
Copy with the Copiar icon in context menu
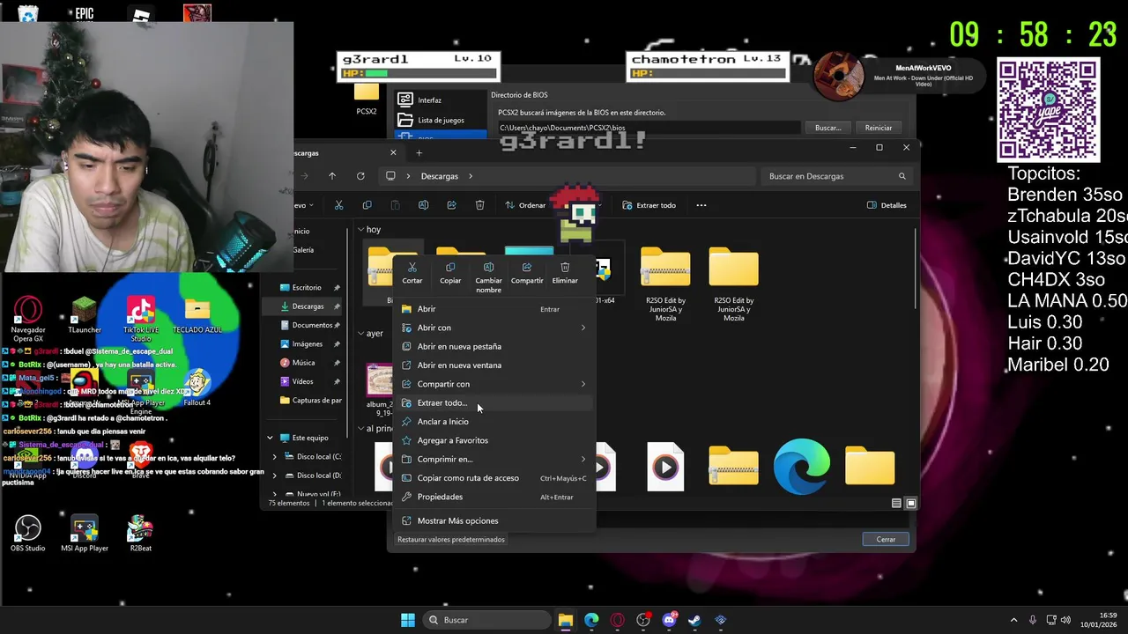pos(450,273)
